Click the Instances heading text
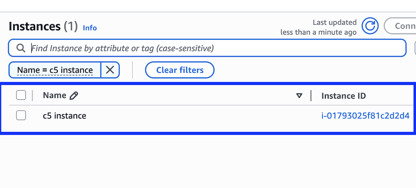Screen dimensions: 416x188 click(x=35, y=26)
